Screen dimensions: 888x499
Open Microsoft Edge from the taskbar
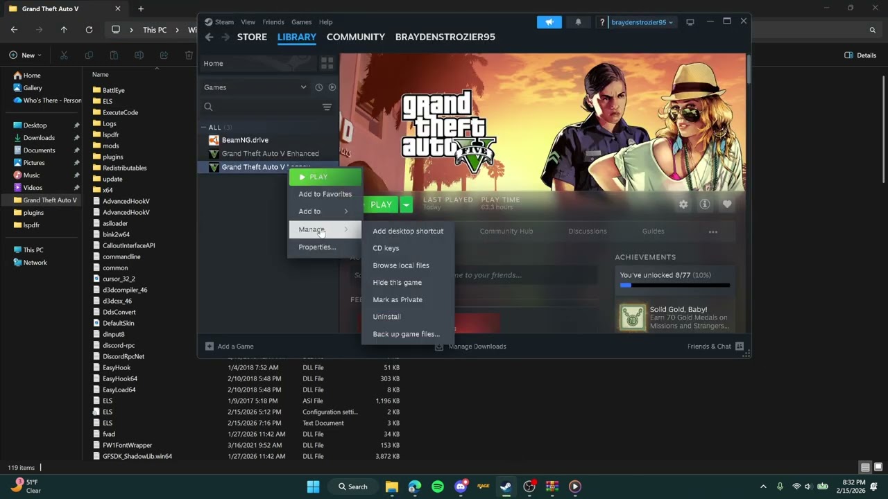click(x=415, y=487)
